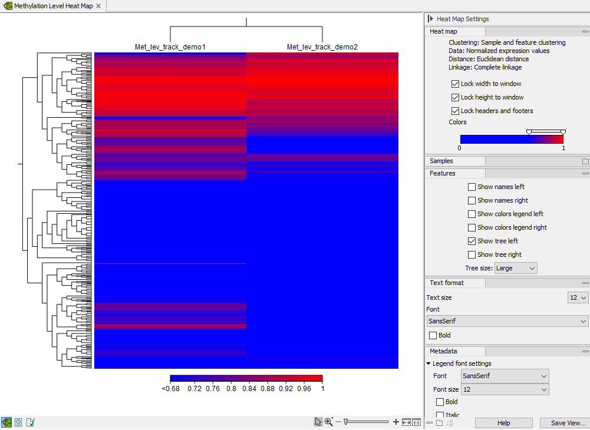This screenshot has height=430, width=590.
Task: Enable Show names right
Action: pyautogui.click(x=472, y=200)
